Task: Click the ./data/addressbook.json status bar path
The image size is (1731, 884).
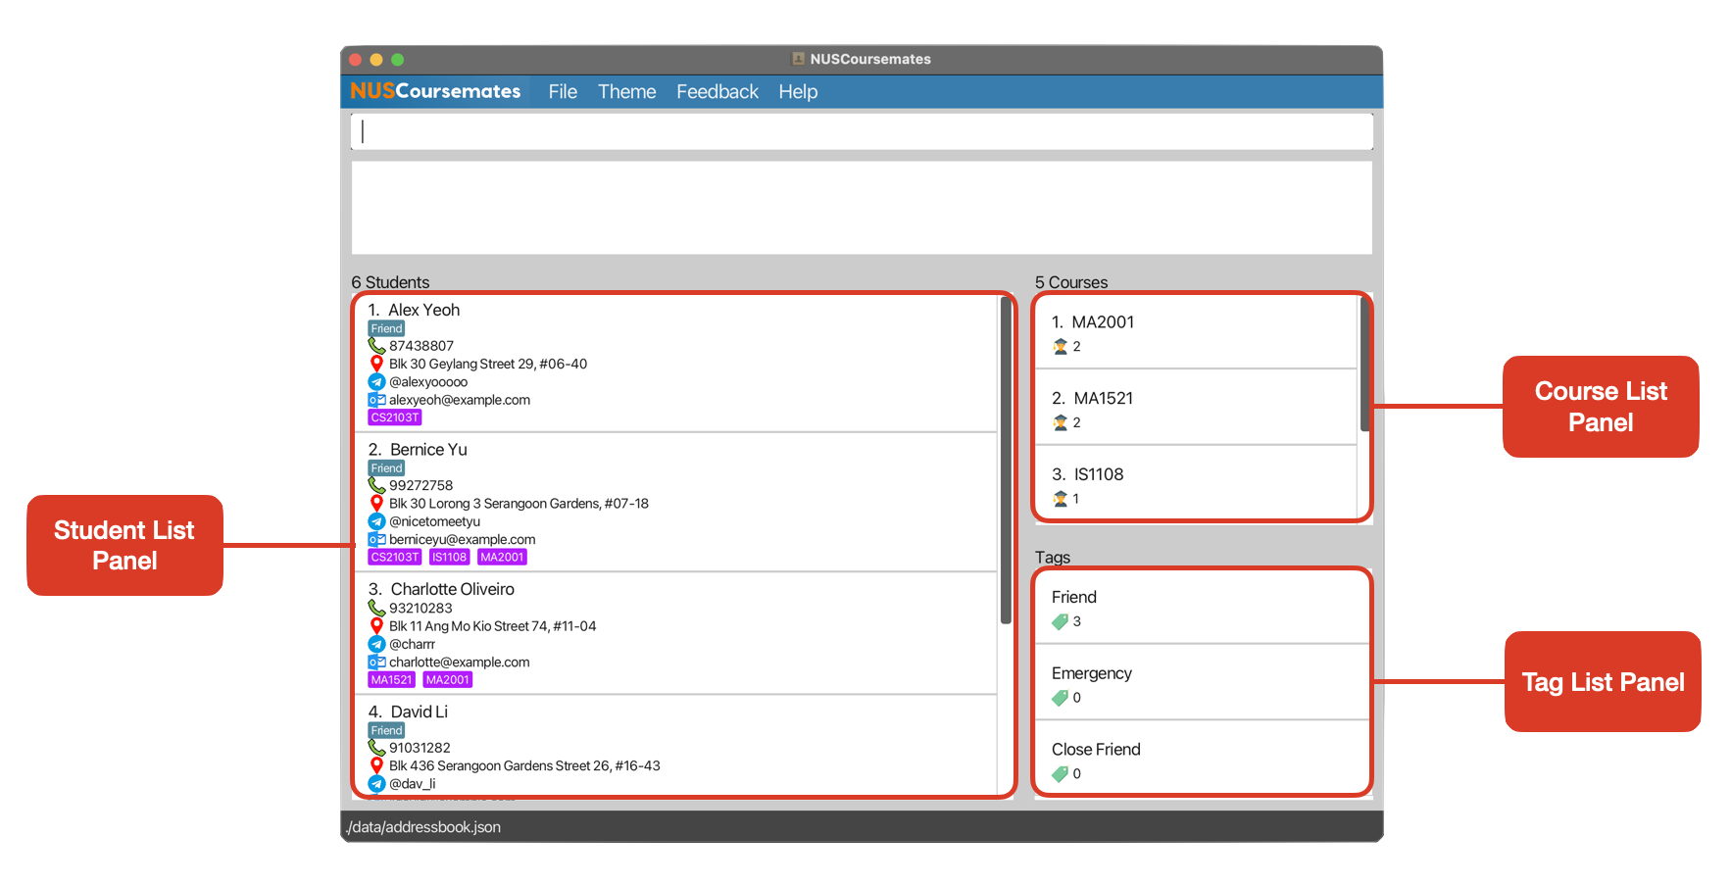Action: coord(423,827)
